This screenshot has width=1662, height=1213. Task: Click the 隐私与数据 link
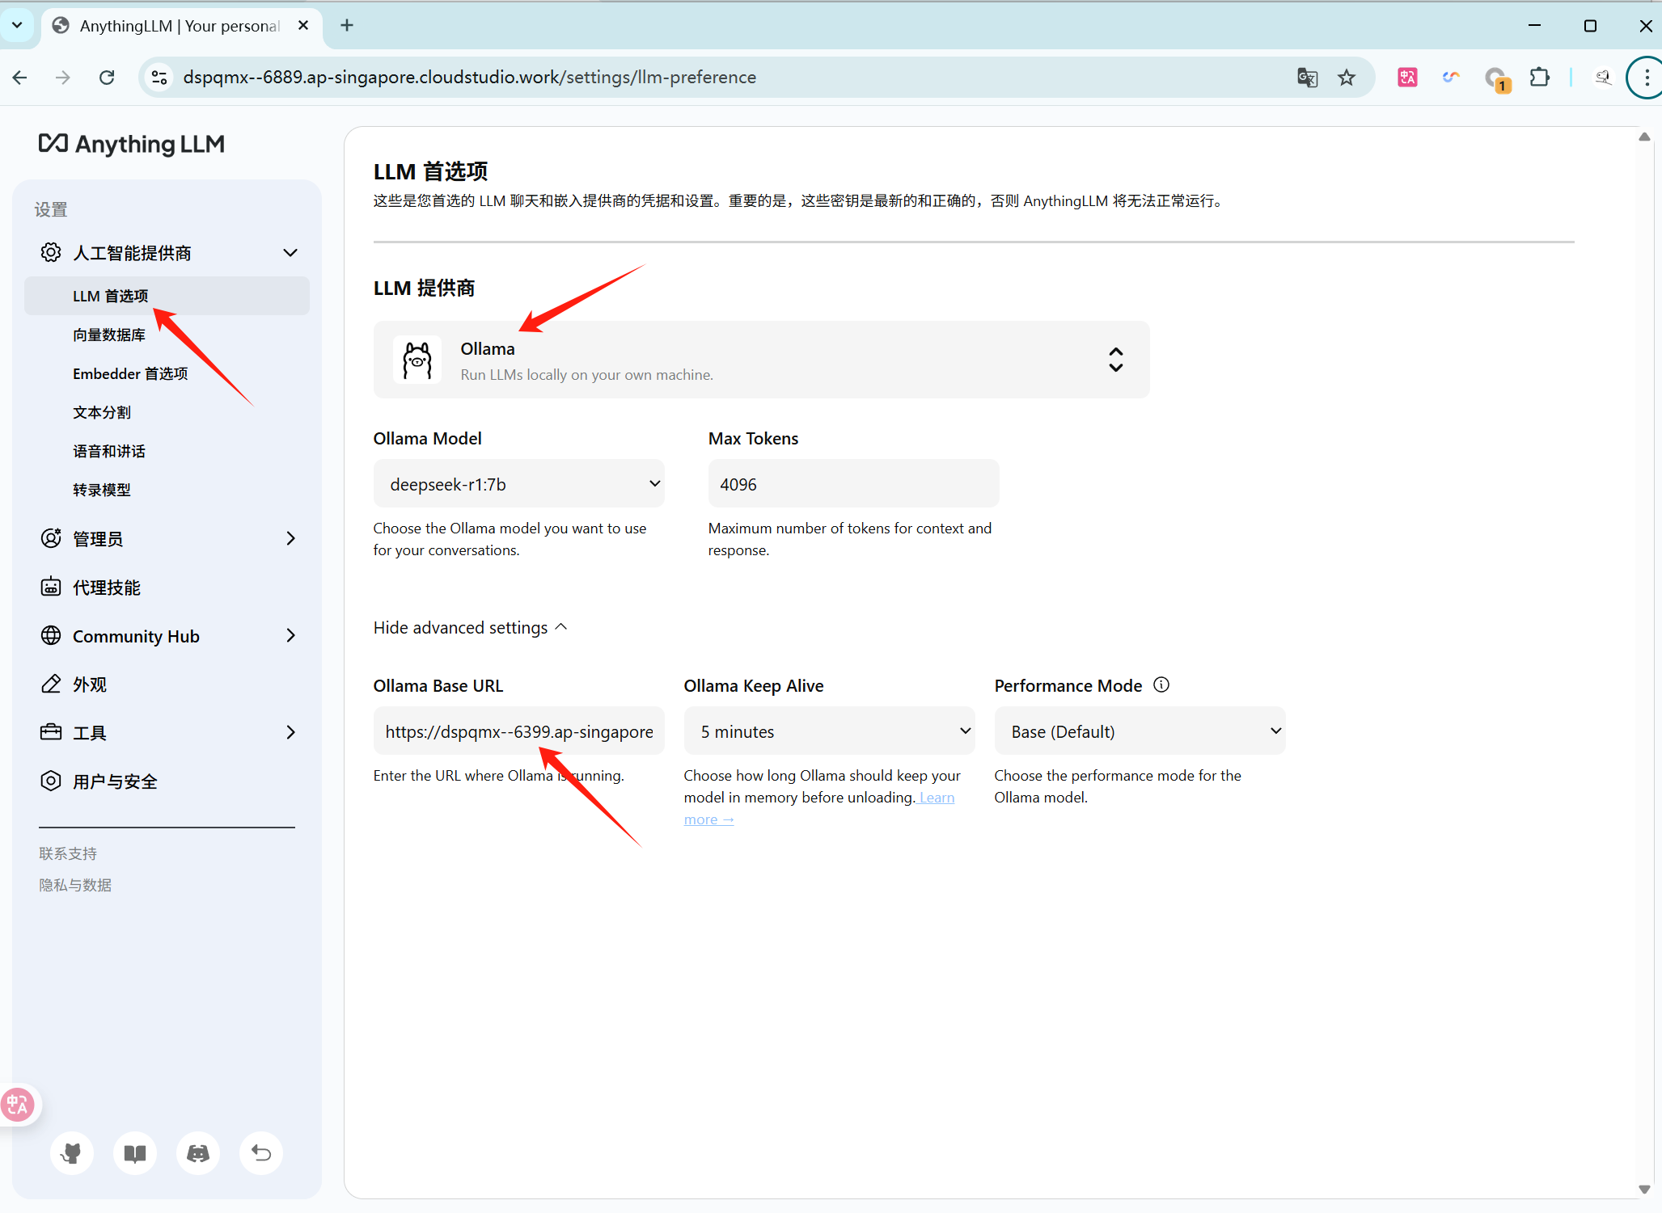[x=75, y=885]
